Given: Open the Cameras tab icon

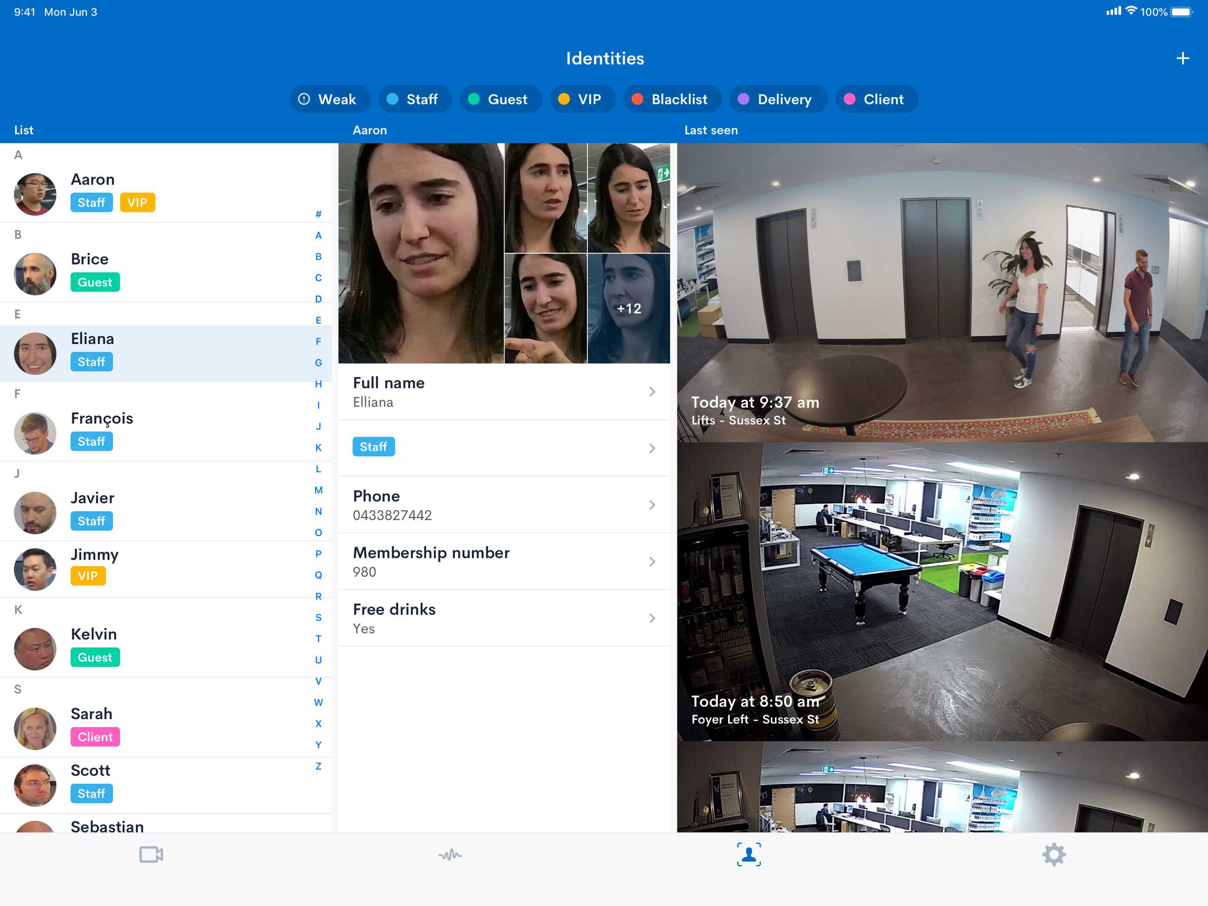Looking at the screenshot, I should [151, 854].
